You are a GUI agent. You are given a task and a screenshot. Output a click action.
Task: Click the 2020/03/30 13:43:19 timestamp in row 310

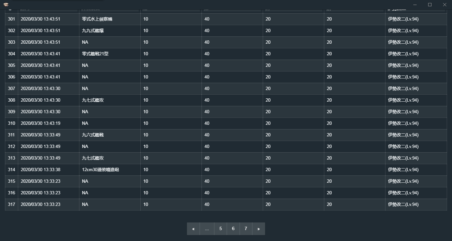[x=40, y=123]
